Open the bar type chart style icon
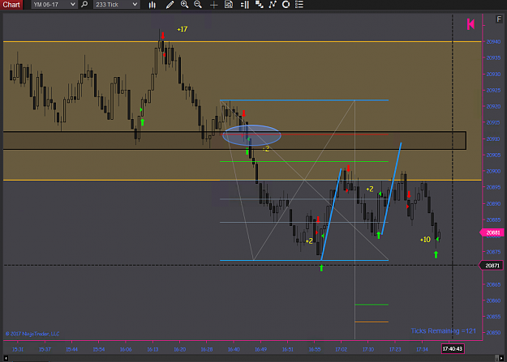507x362 pixels. click(152, 5)
